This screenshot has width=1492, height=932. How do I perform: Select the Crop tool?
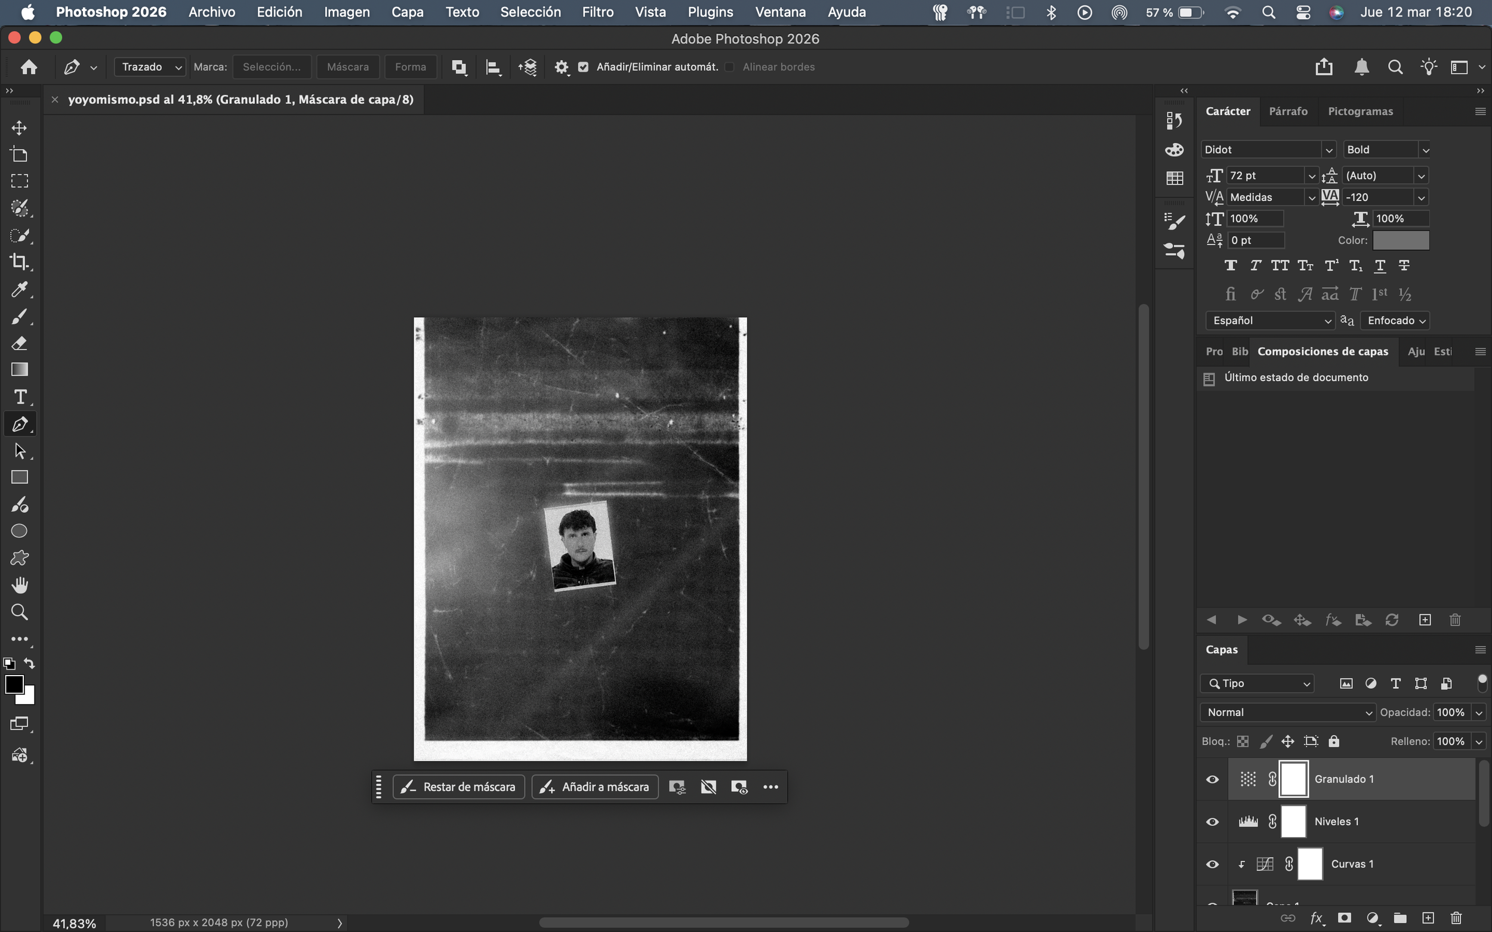[19, 262]
